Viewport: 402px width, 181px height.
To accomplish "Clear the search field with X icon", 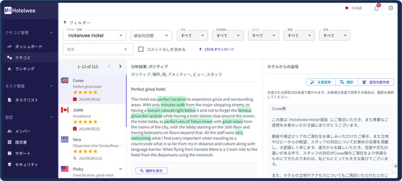I will (125, 49).
